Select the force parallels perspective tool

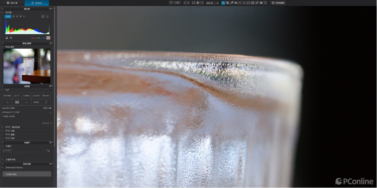pos(240,3)
